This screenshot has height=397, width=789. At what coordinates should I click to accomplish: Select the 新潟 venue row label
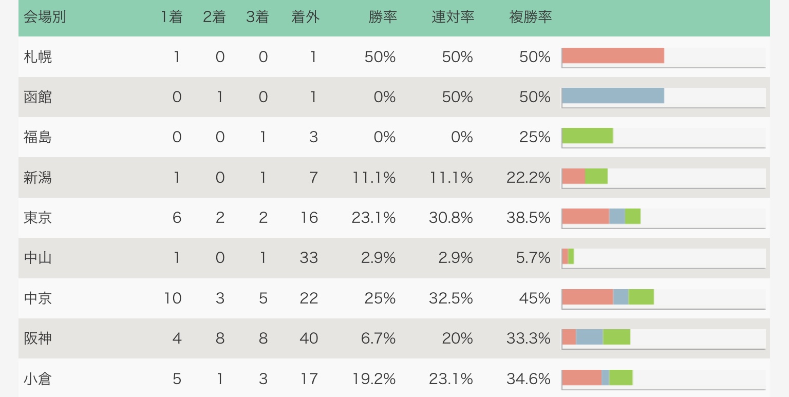pos(38,177)
